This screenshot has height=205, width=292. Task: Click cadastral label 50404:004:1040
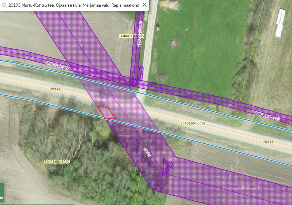57,161
